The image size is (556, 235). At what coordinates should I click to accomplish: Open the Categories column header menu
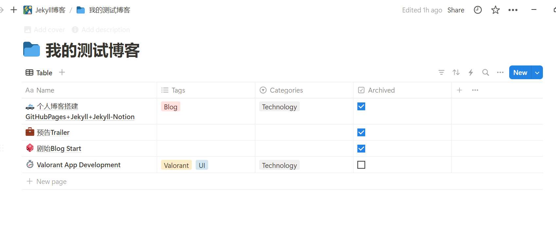click(304, 90)
